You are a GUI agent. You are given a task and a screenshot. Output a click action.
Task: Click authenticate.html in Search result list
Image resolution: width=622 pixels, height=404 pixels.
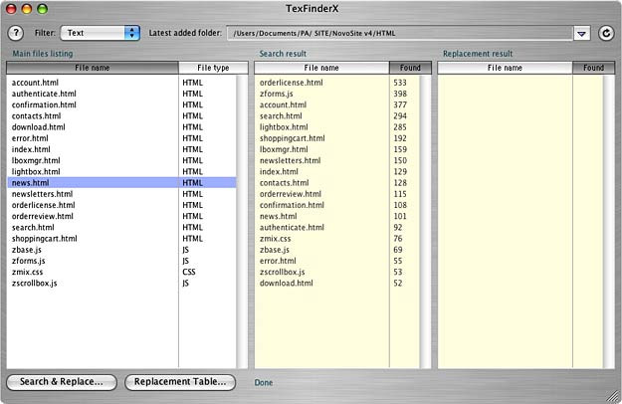click(292, 227)
